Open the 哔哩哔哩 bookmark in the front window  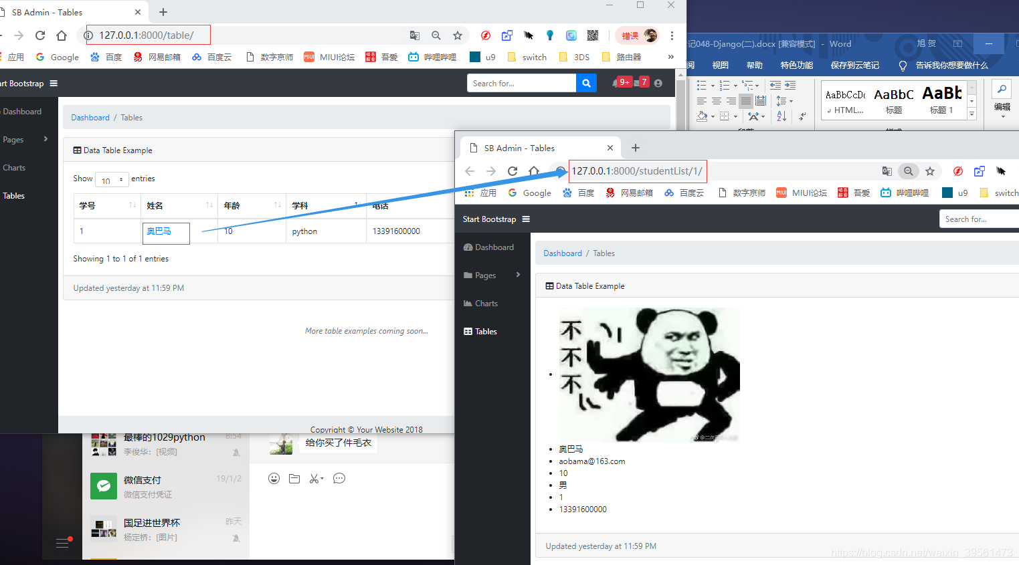905,193
